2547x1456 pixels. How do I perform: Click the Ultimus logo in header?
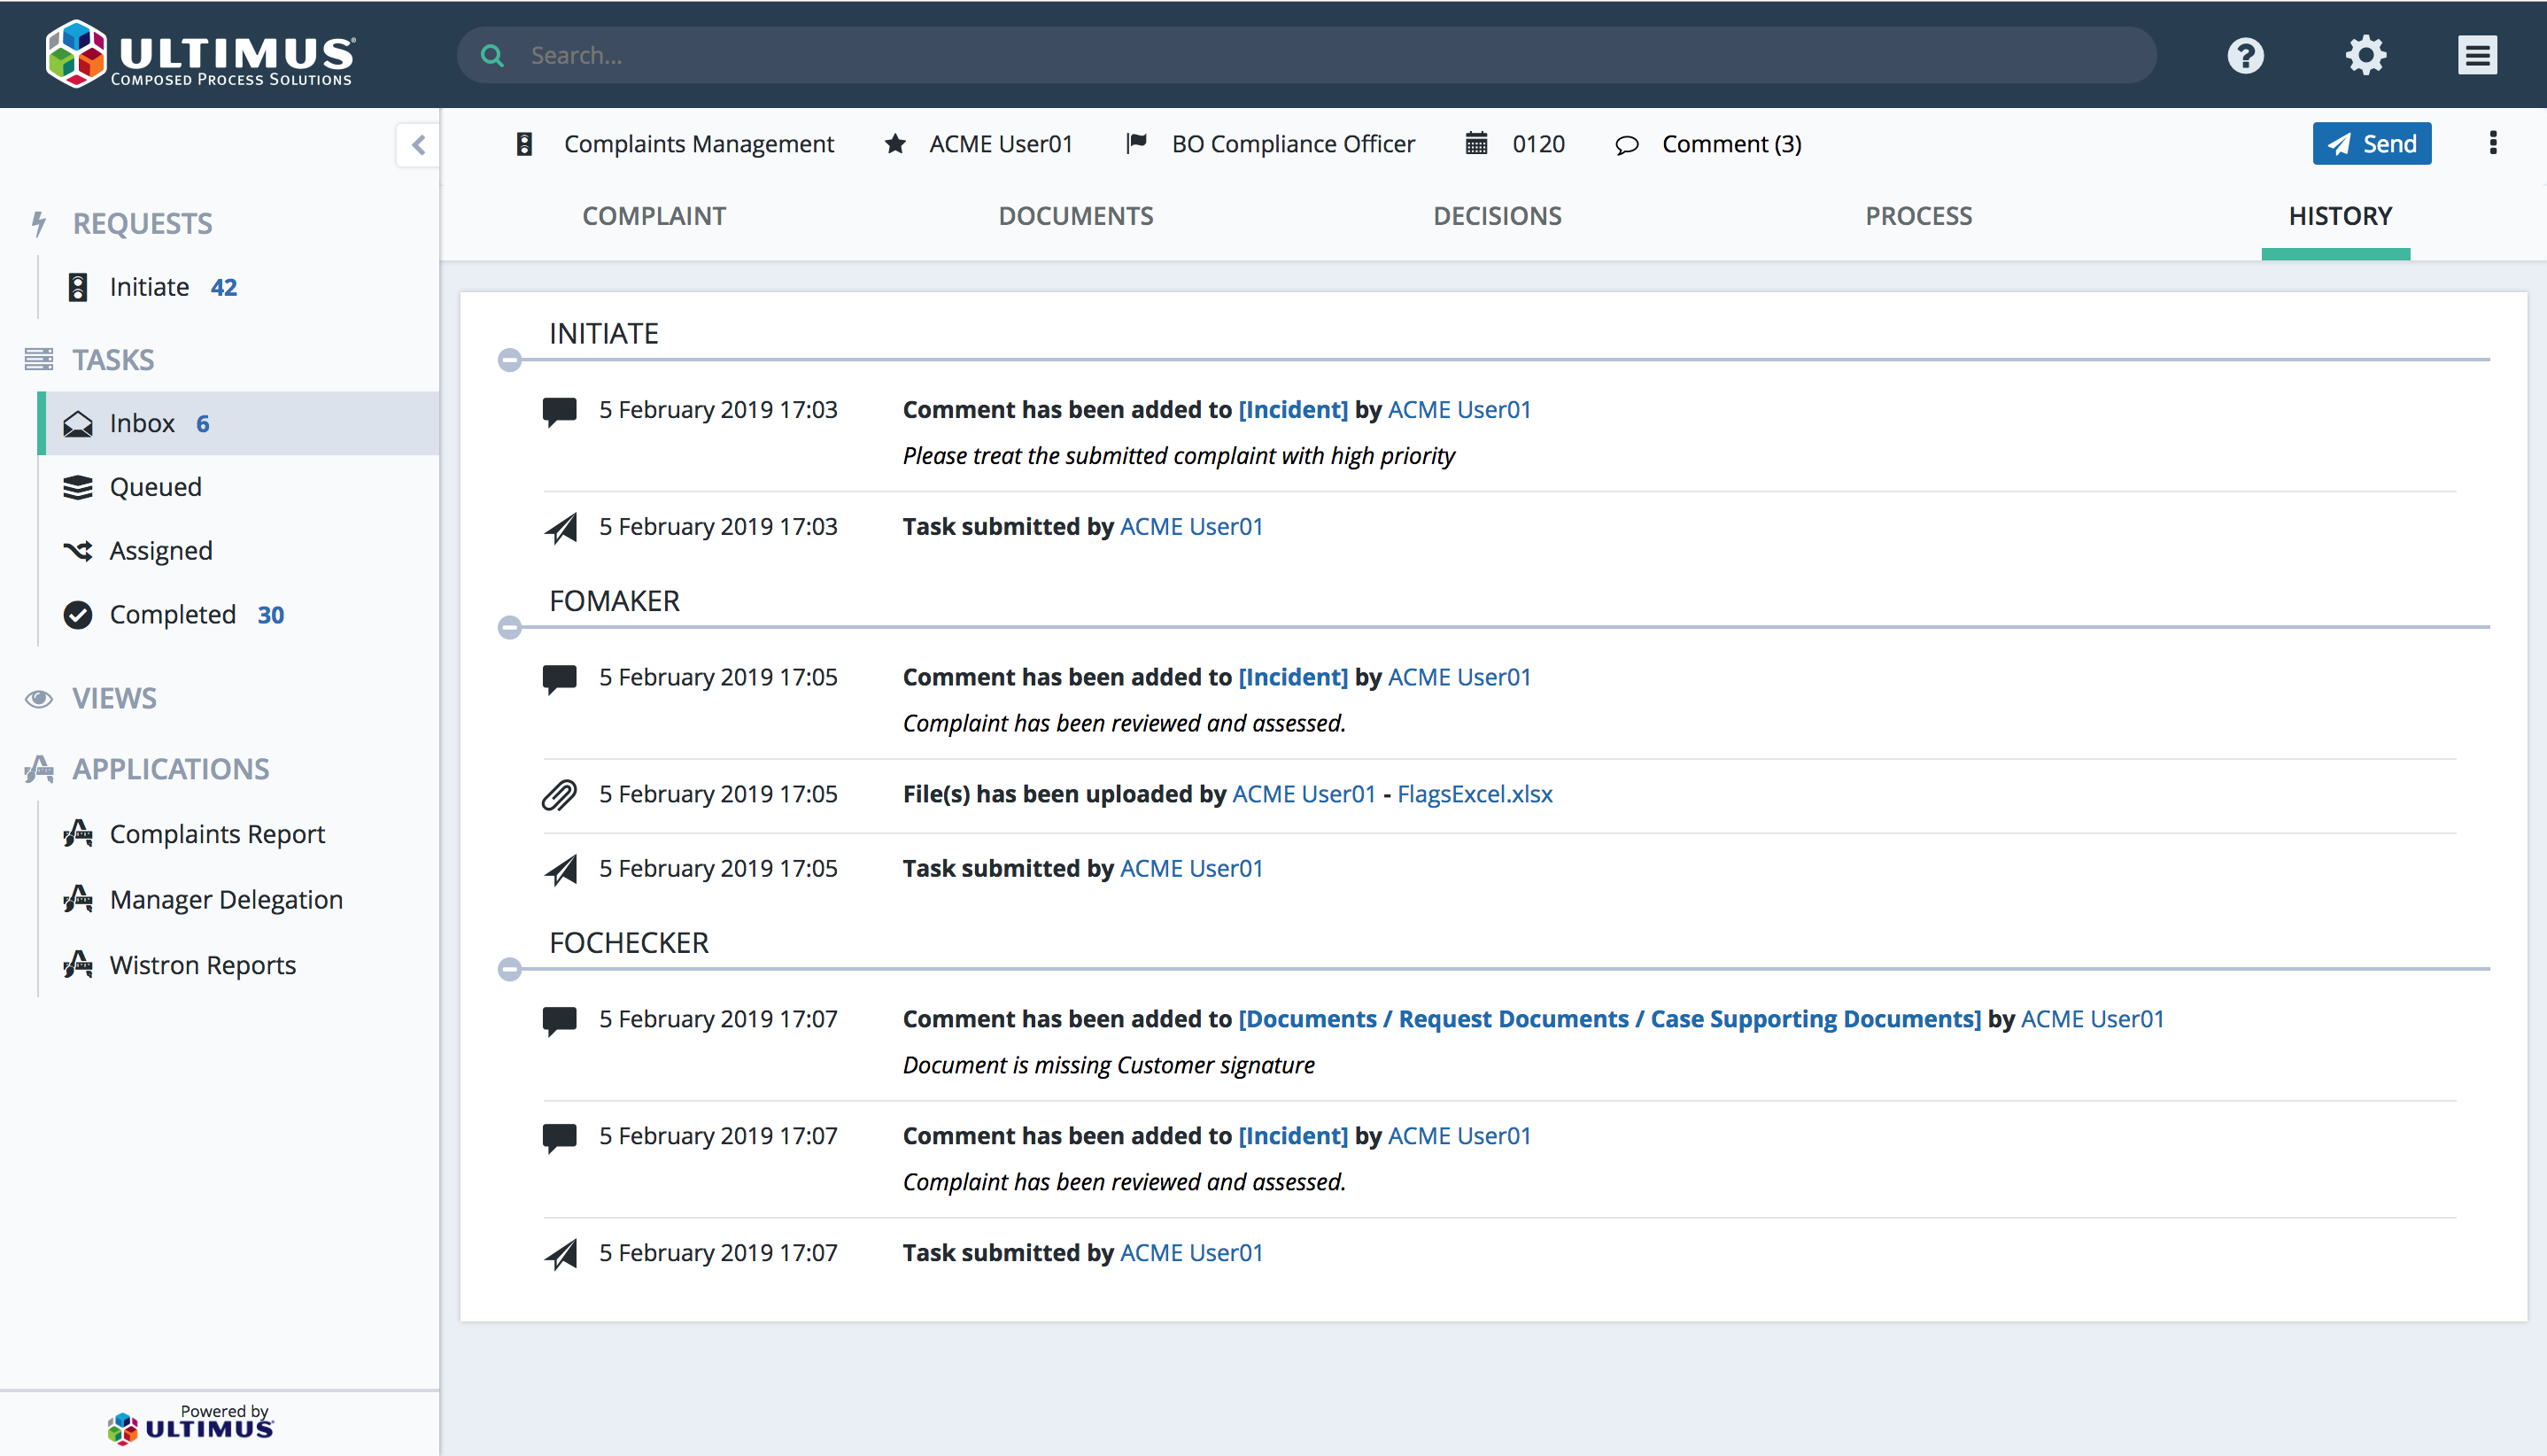tap(200, 54)
